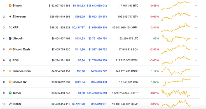This screenshot has width=206, height=109.
Task: Click the Tether logo icon
Action: [10, 93]
